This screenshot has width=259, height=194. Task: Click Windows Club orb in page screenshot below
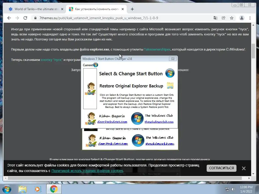point(138,140)
